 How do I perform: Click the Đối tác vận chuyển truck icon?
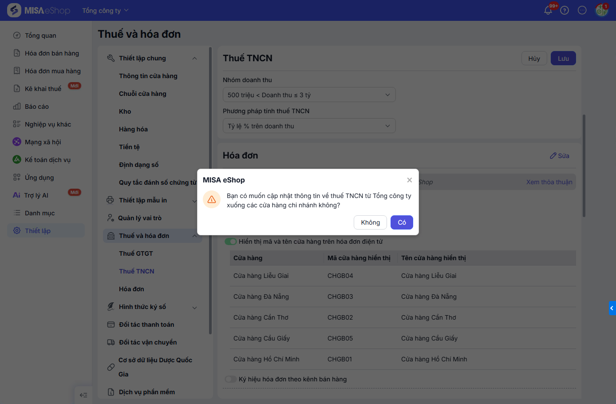point(111,342)
